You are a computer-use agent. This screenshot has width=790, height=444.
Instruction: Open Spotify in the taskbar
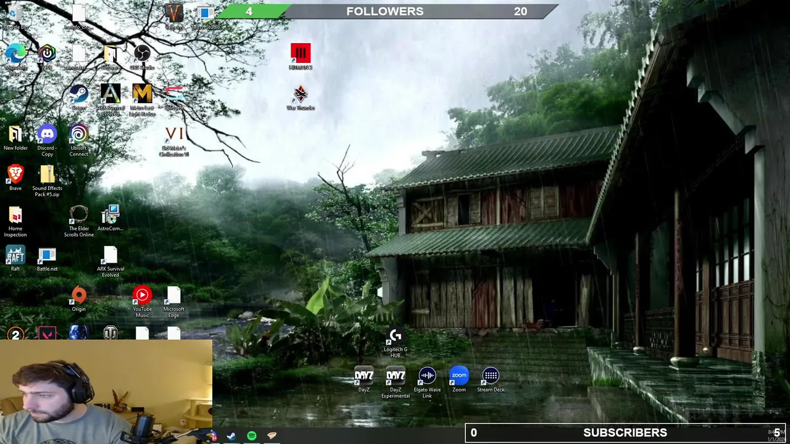[252, 436]
